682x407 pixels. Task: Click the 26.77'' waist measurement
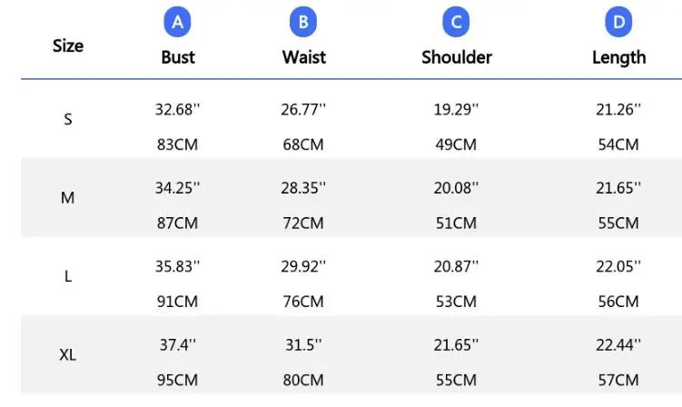pyautogui.click(x=303, y=109)
